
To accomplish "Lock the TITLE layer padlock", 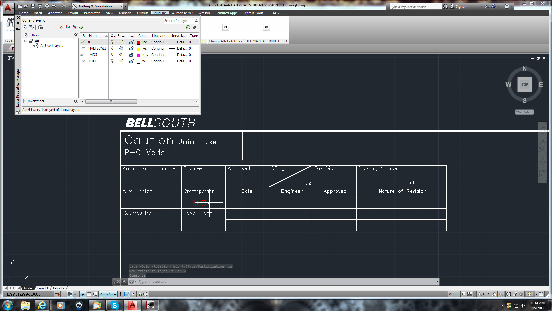I will click(131, 61).
